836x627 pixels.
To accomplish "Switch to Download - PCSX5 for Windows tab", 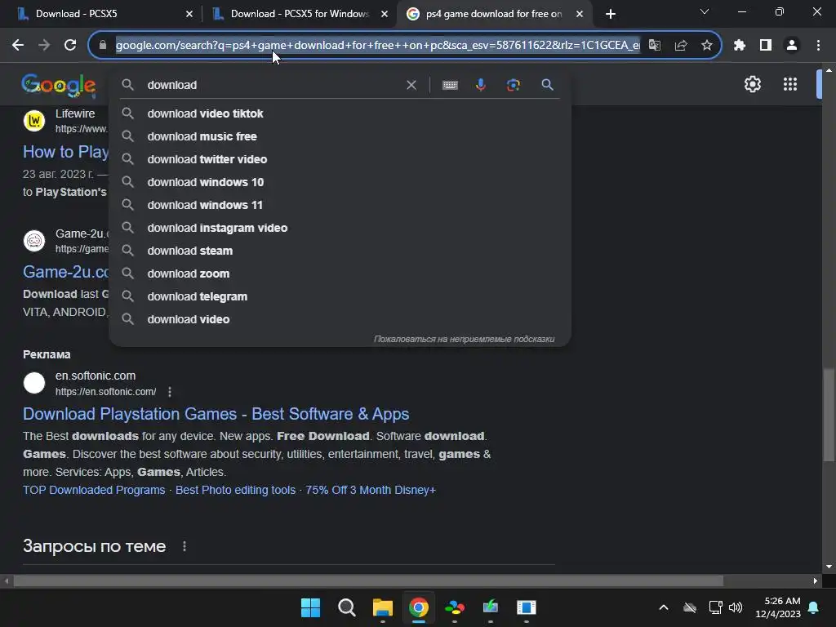I will pyautogui.click(x=299, y=14).
